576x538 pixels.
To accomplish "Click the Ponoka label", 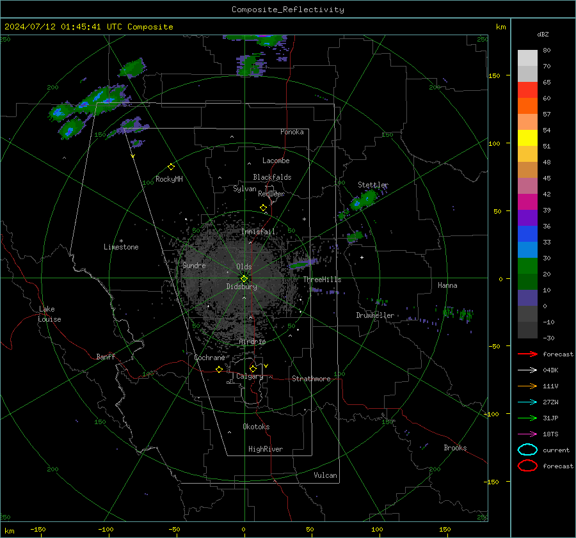I will [292, 132].
